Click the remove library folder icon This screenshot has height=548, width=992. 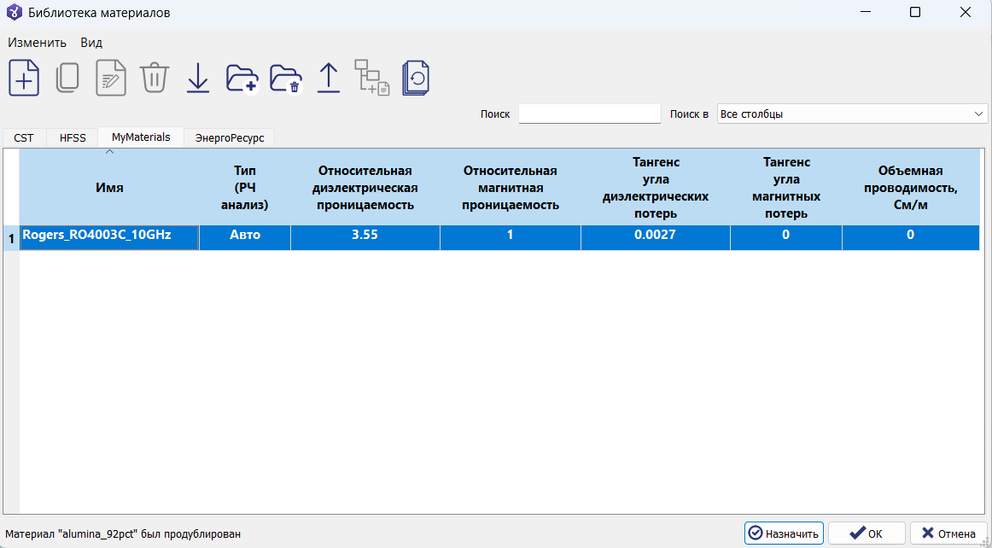point(286,79)
